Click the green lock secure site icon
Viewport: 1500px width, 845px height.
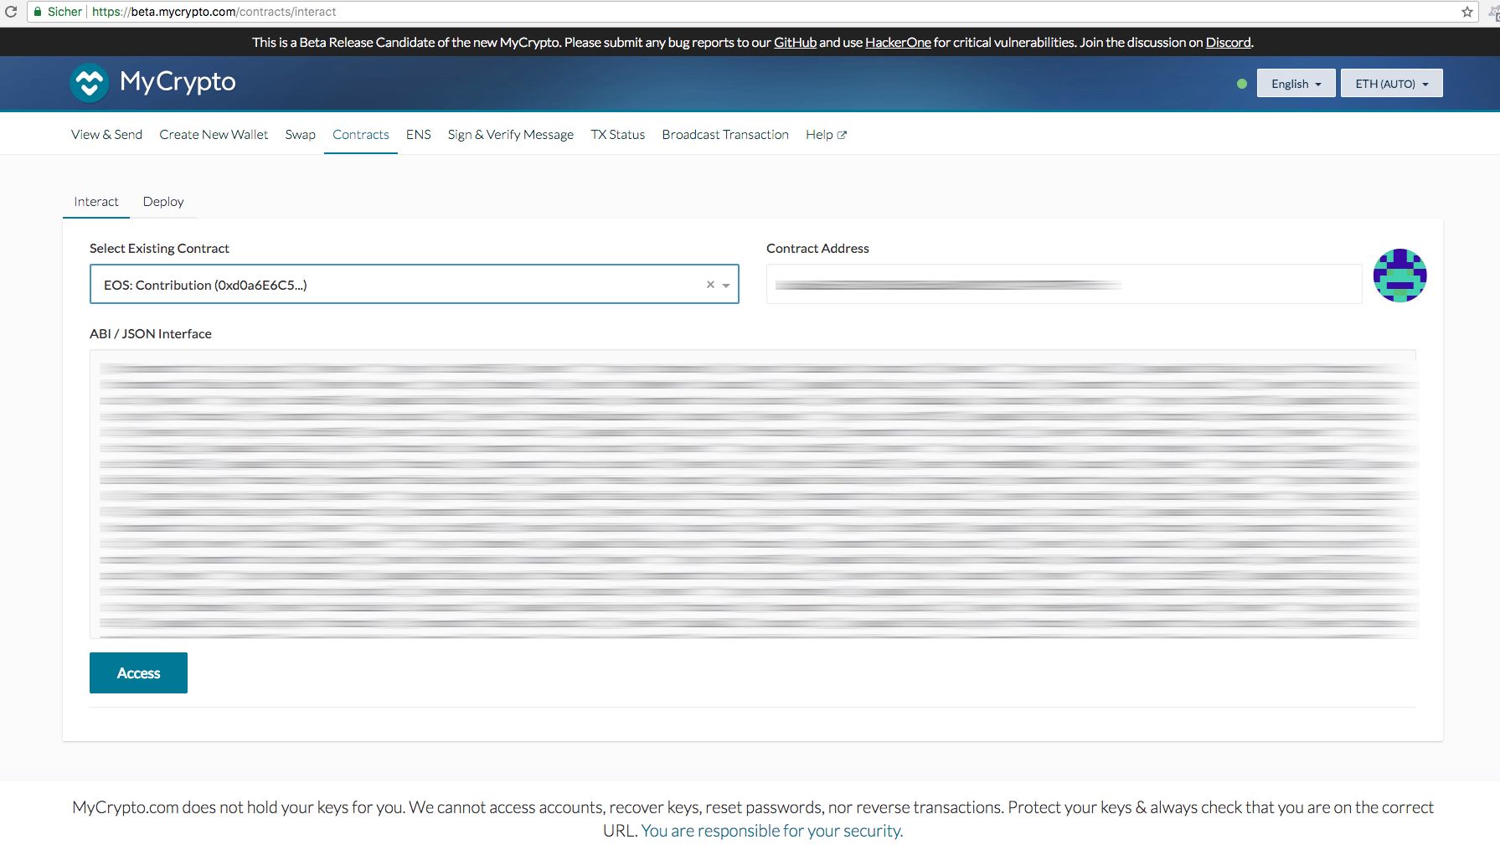coord(38,12)
